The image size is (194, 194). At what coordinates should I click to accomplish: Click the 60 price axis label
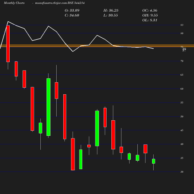click(182, 89)
